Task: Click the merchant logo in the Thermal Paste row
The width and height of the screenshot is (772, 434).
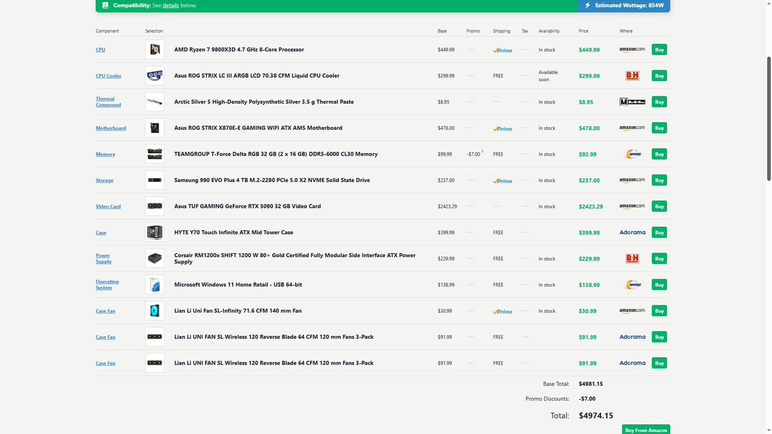Action: click(632, 102)
